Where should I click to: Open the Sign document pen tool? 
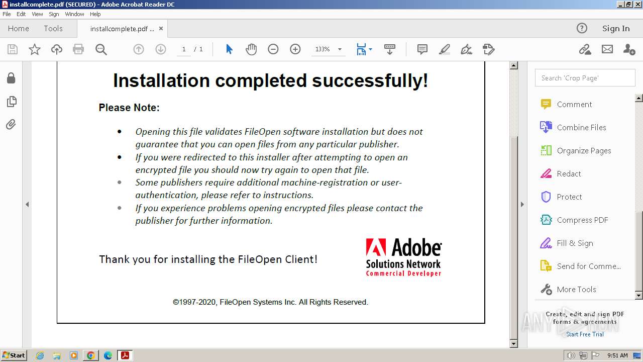pyautogui.click(x=467, y=49)
